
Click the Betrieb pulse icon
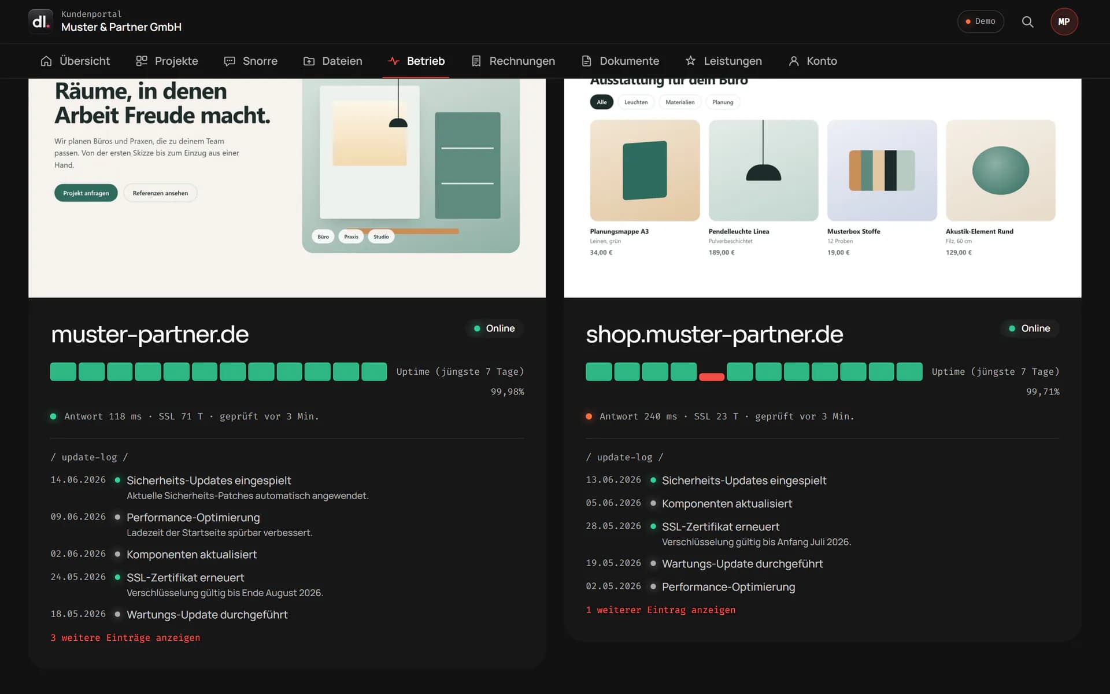pyautogui.click(x=394, y=61)
